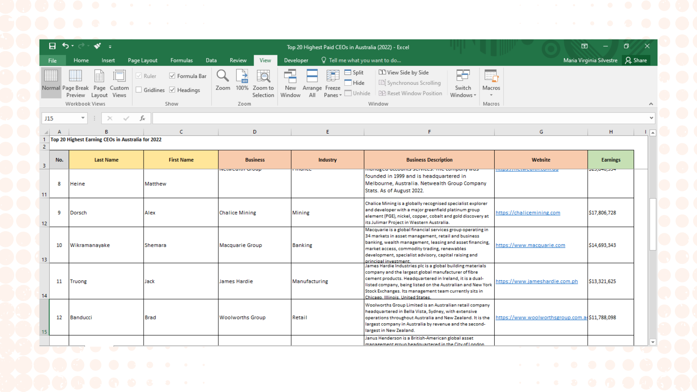Select Normal workbook view
Screen dimensions: 697x392
pyautogui.click(x=51, y=83)
